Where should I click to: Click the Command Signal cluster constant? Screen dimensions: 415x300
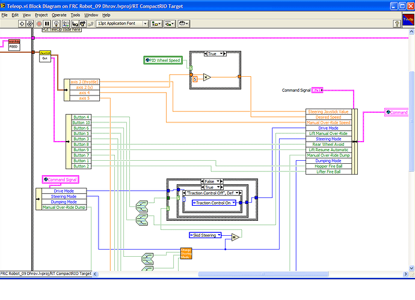tap(317, 91)
